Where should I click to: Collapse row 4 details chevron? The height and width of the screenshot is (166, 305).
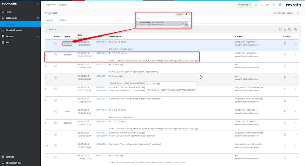tap(296, 78)
